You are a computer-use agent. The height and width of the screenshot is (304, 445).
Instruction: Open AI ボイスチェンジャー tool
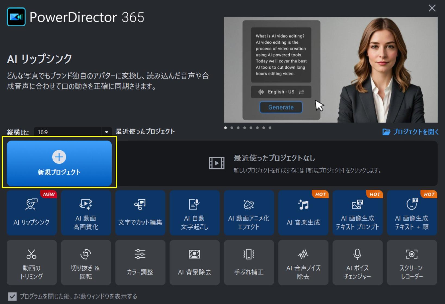pos(358,262)
